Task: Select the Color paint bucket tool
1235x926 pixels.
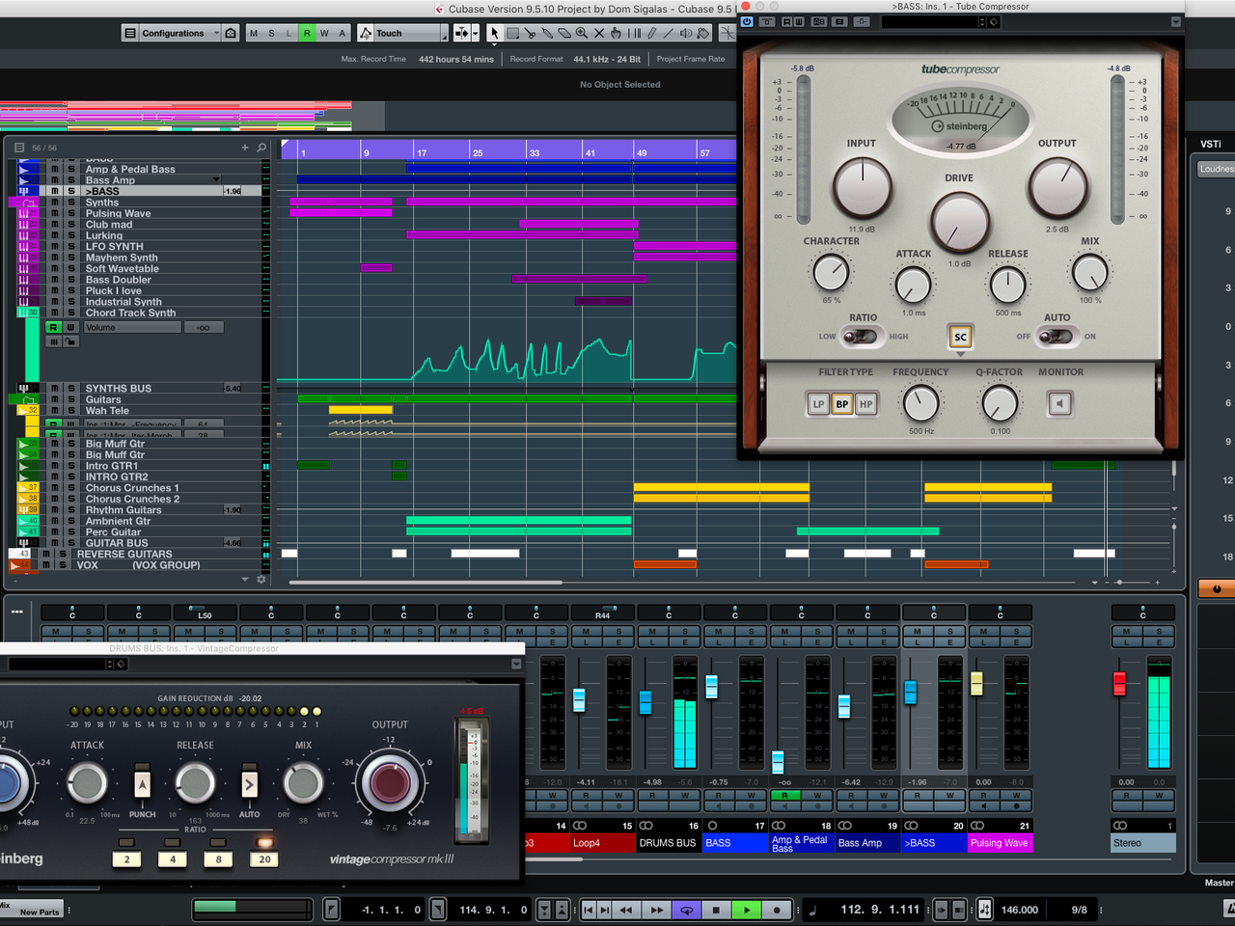Action: click(x=702, y=33)
